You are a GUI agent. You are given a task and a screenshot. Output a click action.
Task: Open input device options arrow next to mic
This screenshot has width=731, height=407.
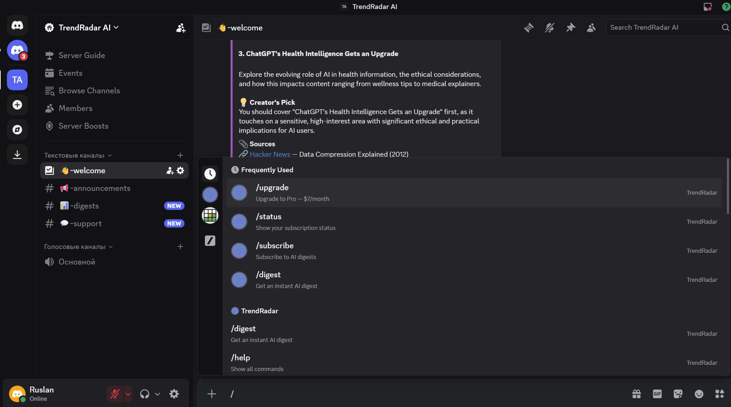click(128, 394)
